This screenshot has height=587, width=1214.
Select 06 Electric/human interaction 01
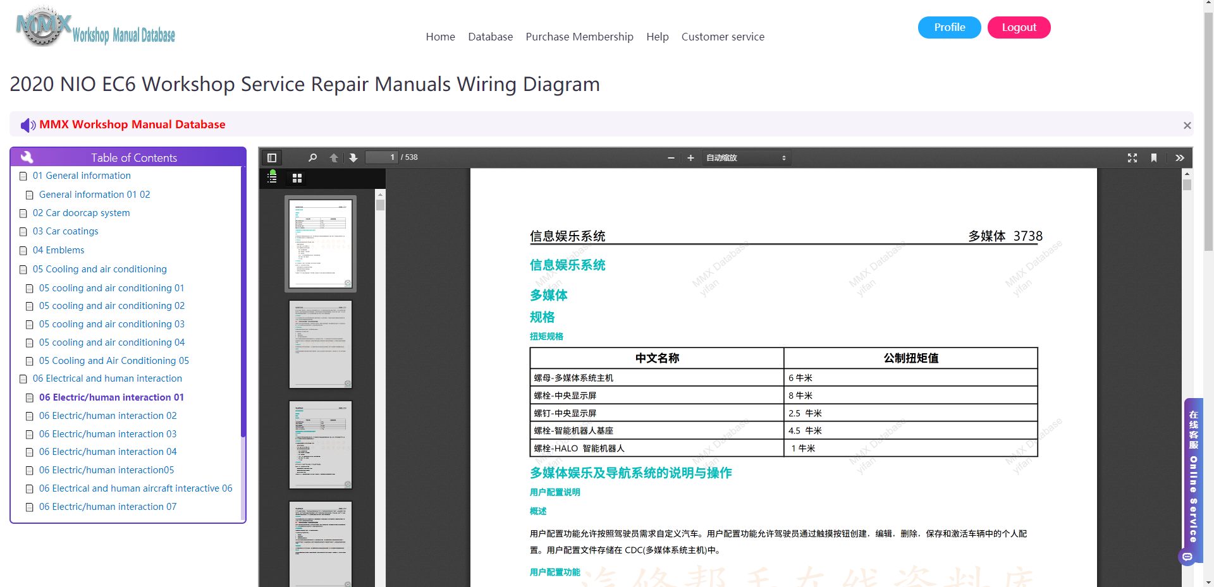tap(111, 397)
